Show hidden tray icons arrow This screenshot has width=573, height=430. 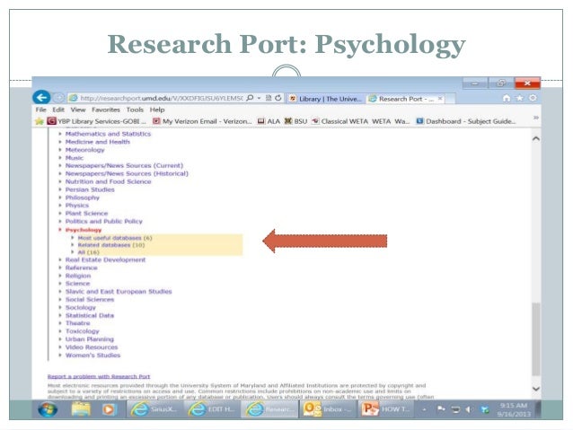point(424,409)
